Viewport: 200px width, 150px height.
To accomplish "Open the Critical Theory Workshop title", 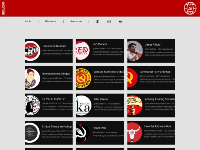I will click(x=57, y=127).
